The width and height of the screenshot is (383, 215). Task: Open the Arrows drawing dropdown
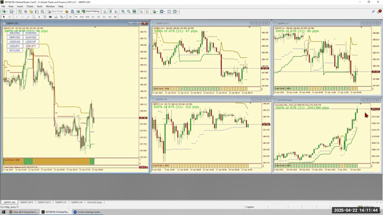tap(62, 17)
